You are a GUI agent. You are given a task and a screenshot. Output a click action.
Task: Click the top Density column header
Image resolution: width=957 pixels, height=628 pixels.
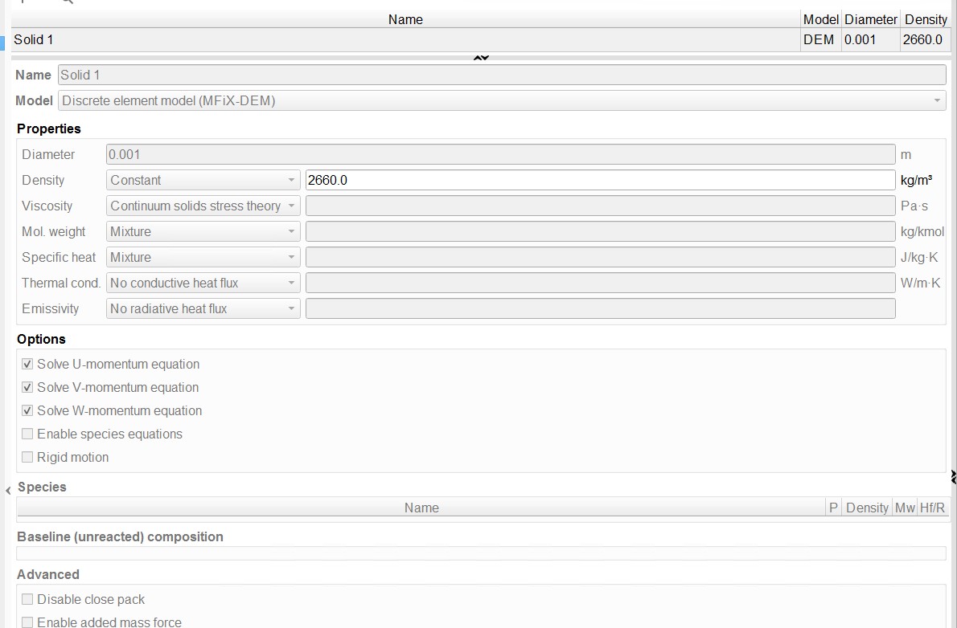[925, 19]
